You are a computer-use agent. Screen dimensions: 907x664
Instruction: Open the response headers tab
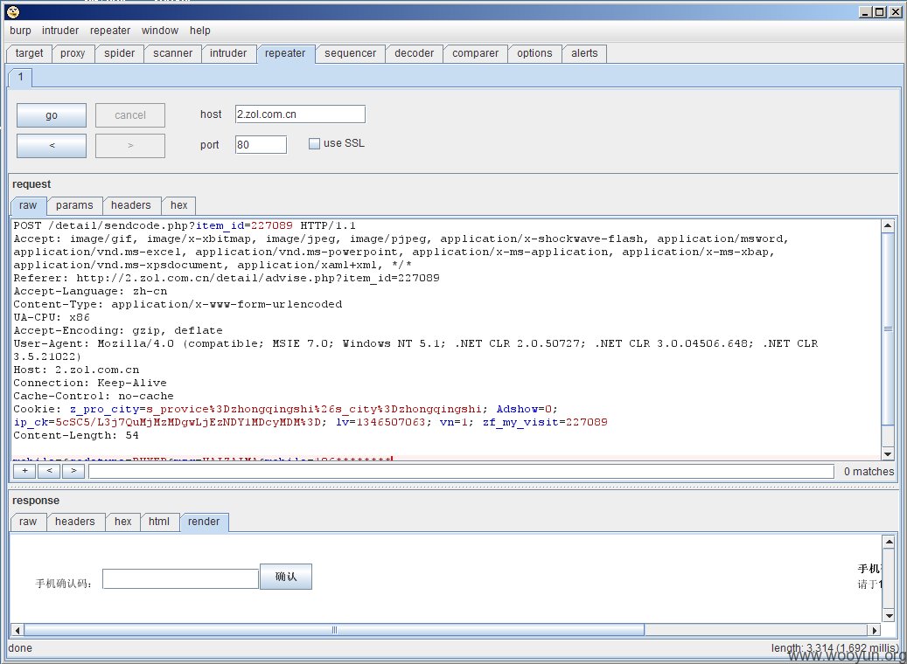coord(75,522)
